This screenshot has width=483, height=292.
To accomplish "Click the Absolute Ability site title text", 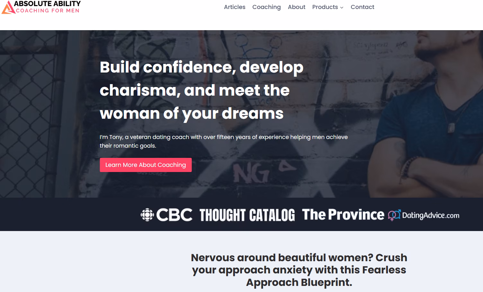I will coord(47,4).
